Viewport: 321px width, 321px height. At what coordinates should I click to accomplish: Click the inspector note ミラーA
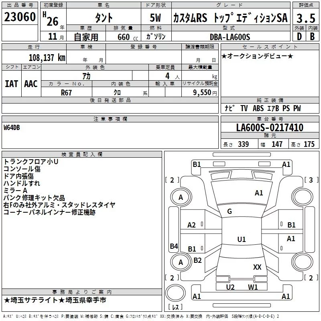click(15, 190)
